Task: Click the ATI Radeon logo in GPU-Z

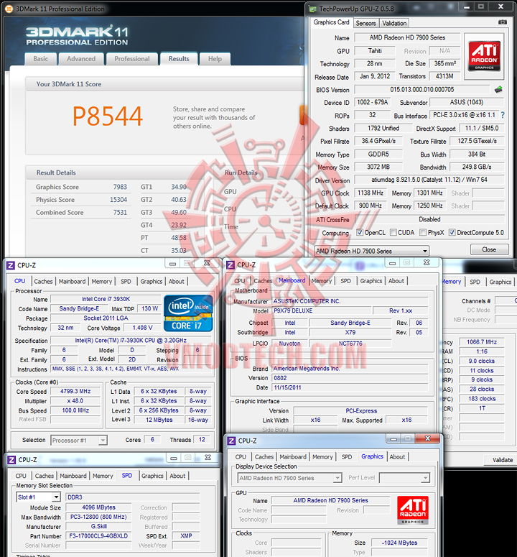Action: [484, 56]
